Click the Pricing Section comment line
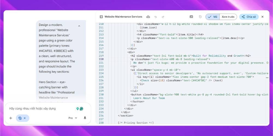273x136 pixels. tap(136, 123)
